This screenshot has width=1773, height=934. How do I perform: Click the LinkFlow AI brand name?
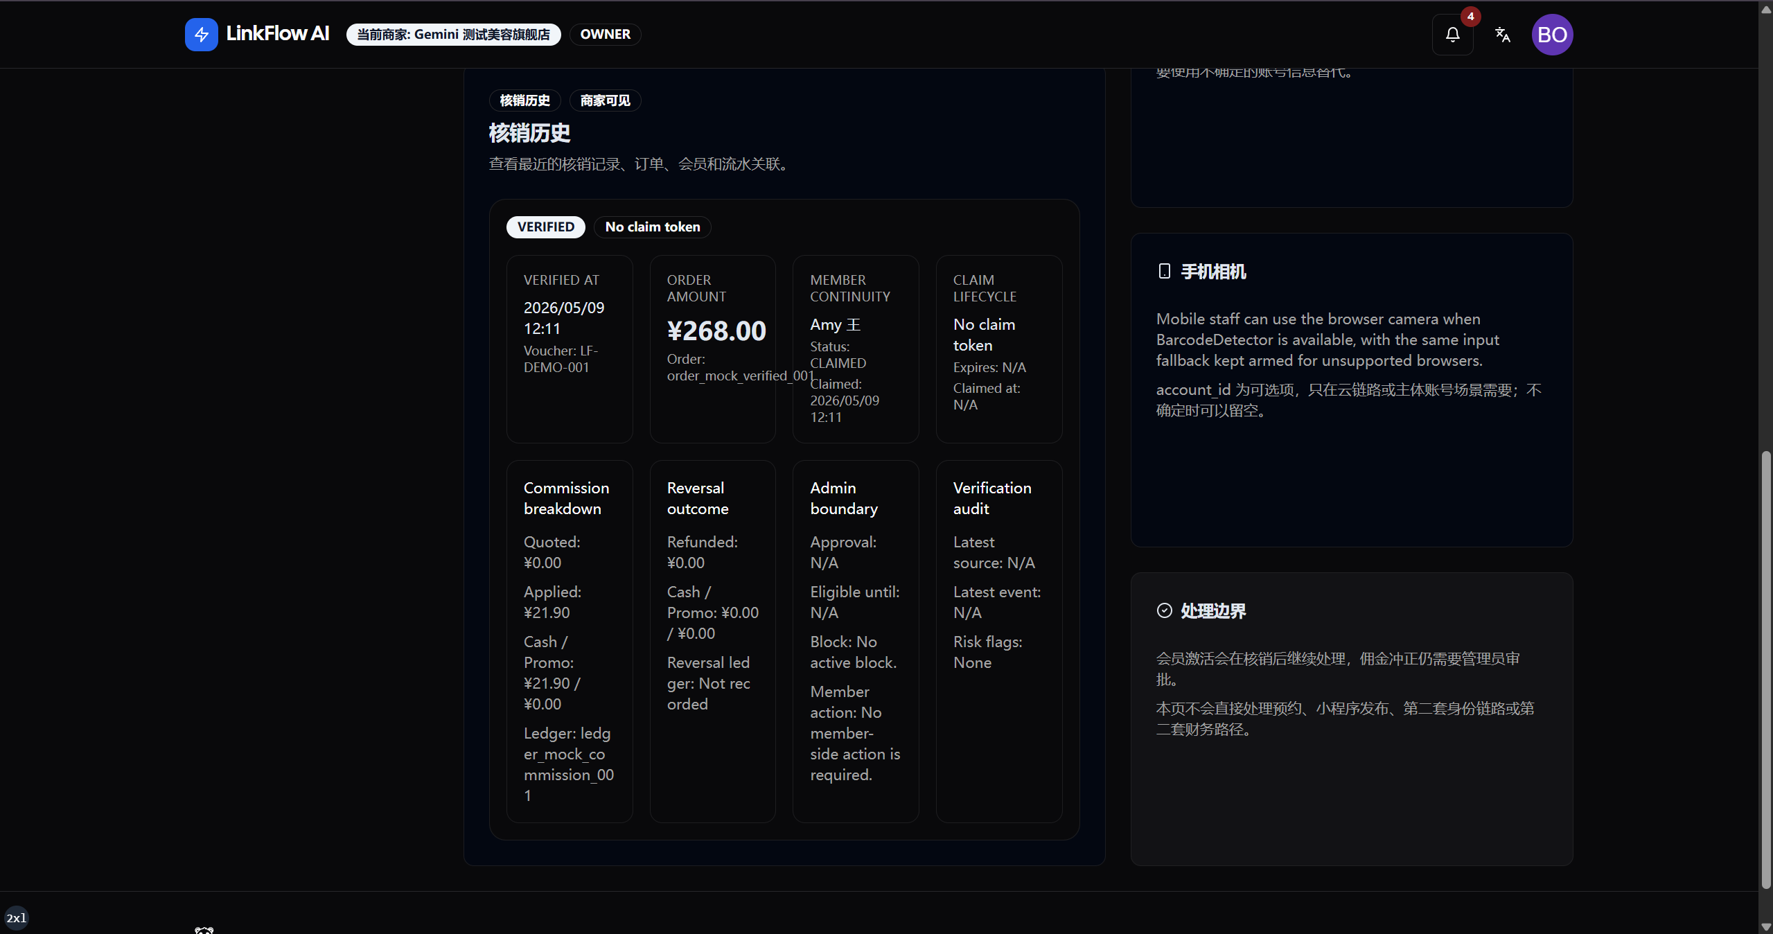277,34
